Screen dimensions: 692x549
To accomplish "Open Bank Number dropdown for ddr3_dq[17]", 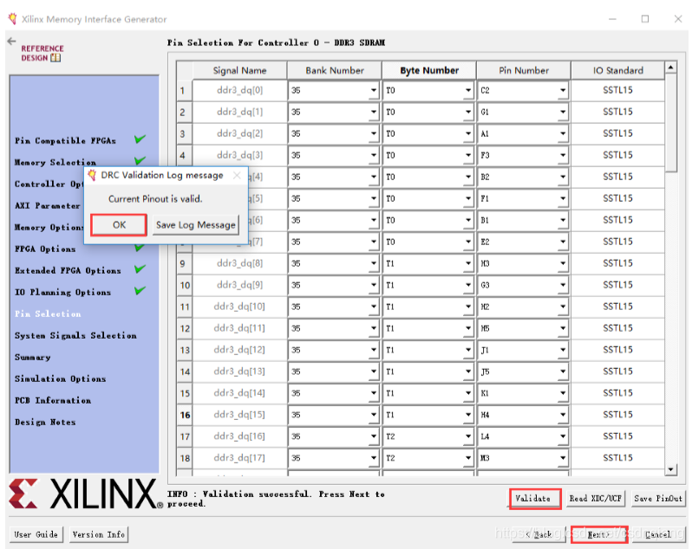I will pos(374,458).
